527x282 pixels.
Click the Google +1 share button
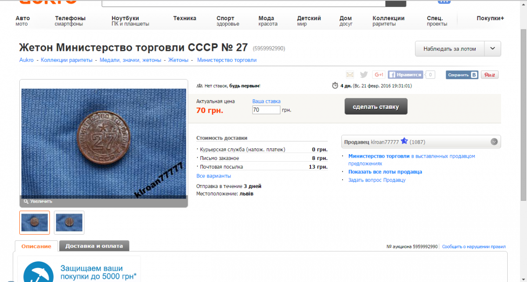pos(379,75)
